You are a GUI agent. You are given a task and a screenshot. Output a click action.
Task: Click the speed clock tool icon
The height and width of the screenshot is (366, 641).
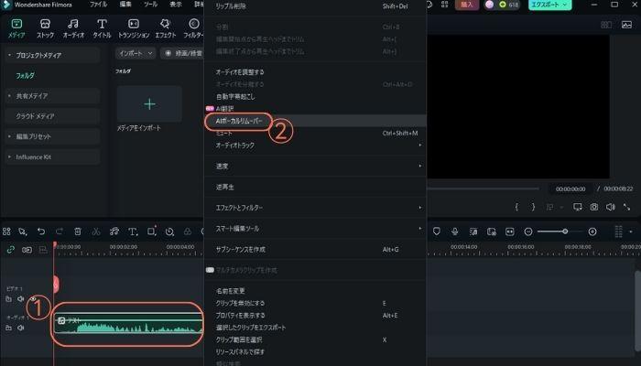(x=169, y=231)
